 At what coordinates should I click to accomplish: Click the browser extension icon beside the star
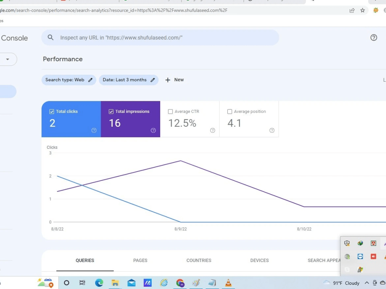point(376,10)
